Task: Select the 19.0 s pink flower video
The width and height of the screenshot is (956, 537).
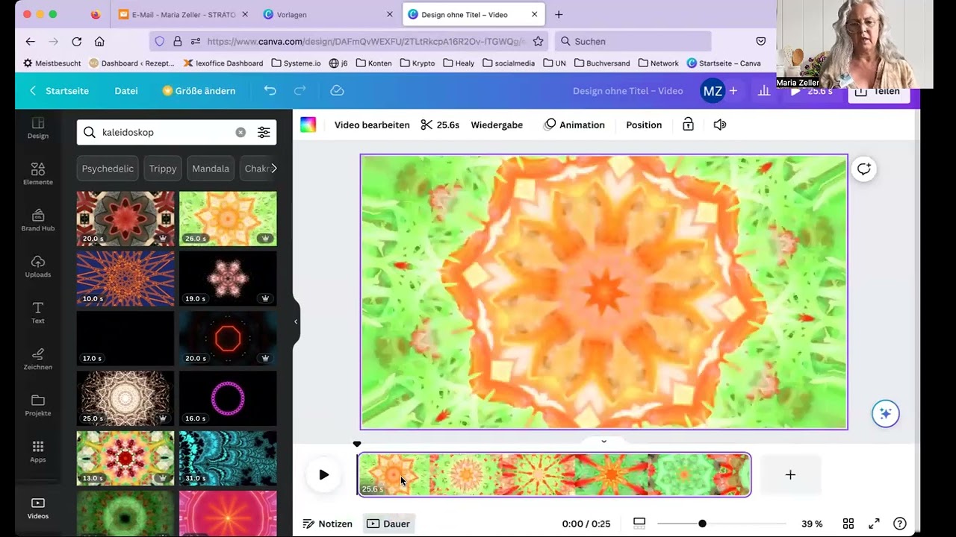Action: tap(228, 278)
